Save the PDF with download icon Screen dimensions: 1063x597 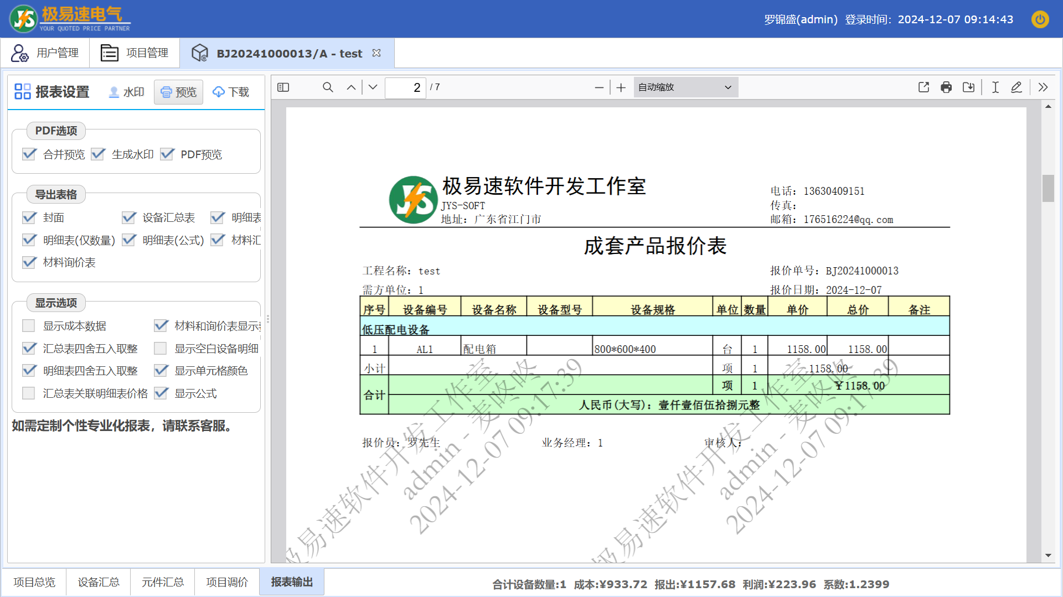coord(968,87)
